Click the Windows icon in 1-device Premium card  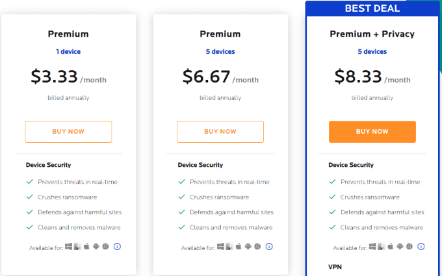pyautogui.click(x=68, y=247)
